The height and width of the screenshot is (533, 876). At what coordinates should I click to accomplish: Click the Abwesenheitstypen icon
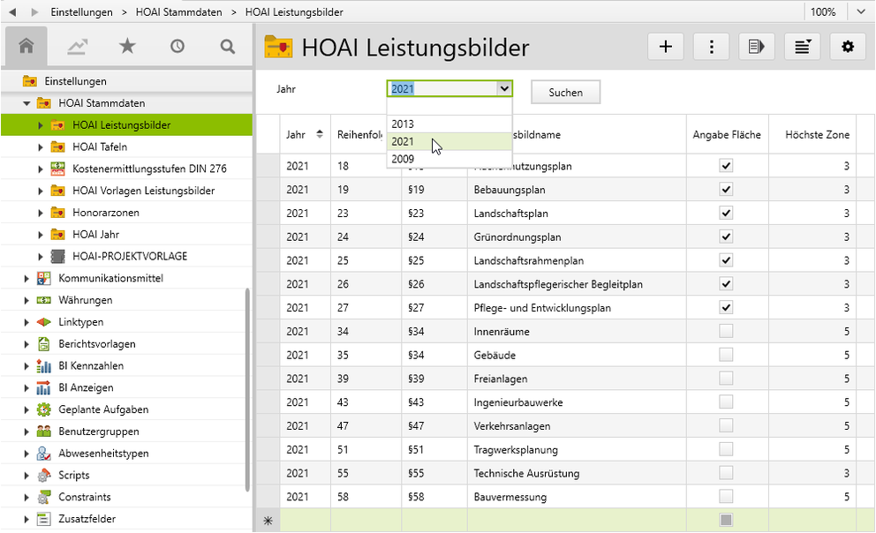pyautogui.click(x=43, y=454)
